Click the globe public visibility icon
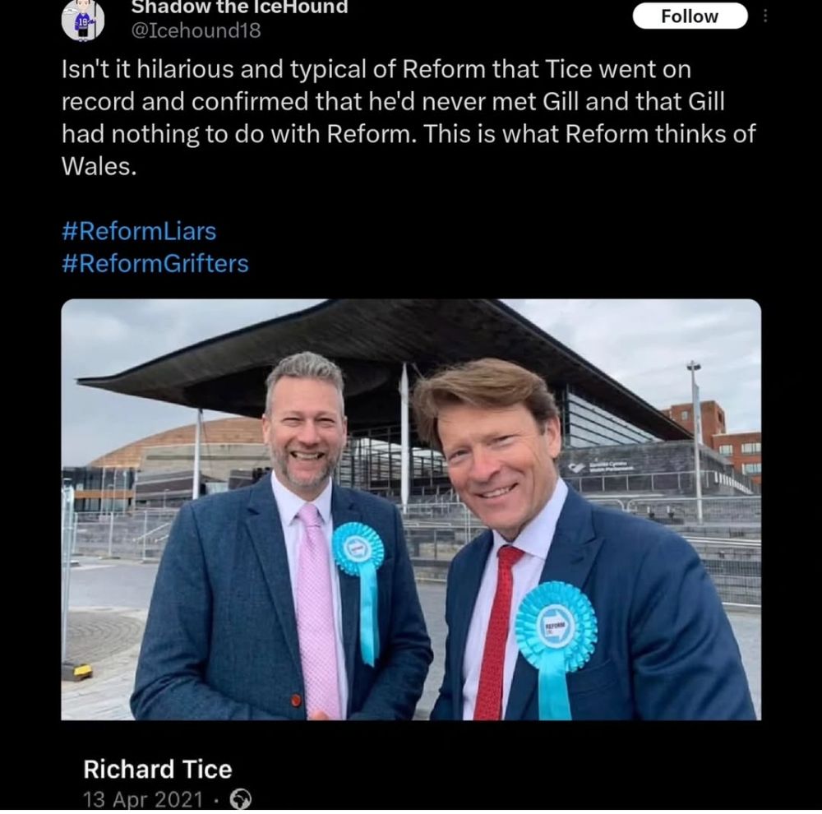The height and width of the screenshot is (814, 822). click(x=241, y=799)
